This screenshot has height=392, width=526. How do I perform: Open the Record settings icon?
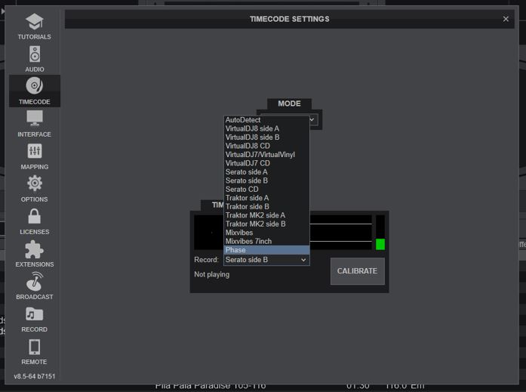pyautogui.click(x=34, y=314)
